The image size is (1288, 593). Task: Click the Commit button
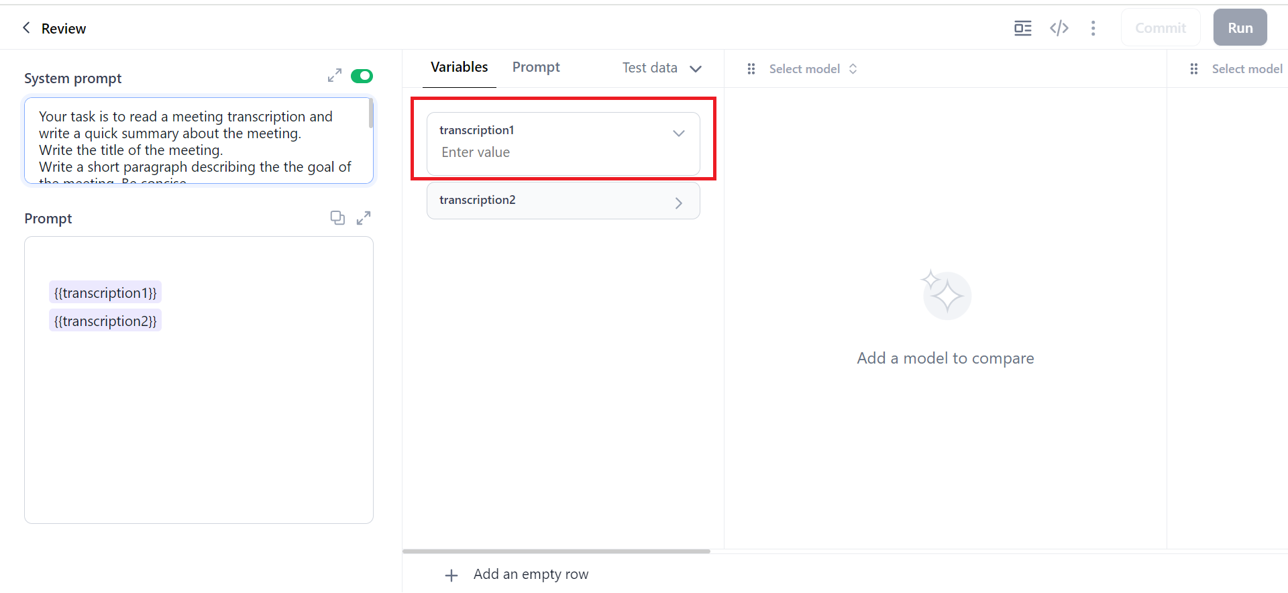tap(1160, 28)
